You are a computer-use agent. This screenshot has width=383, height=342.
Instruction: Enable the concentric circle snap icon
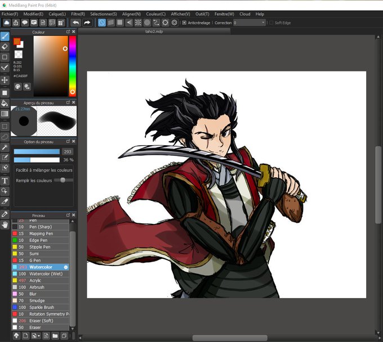coord(147,22)
